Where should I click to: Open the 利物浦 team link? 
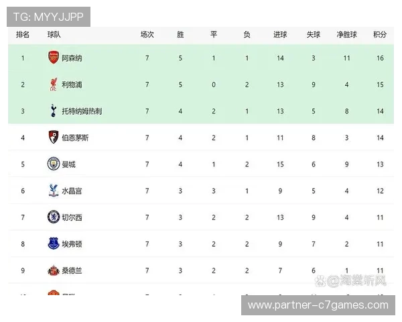point(72,85)
